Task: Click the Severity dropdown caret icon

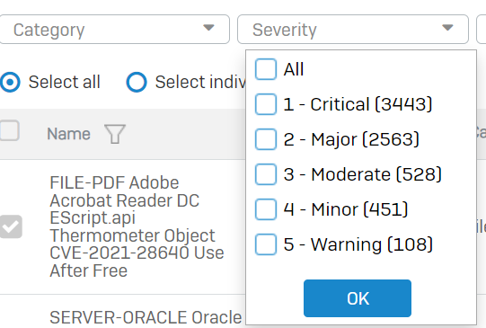Action: click(447, 28)
